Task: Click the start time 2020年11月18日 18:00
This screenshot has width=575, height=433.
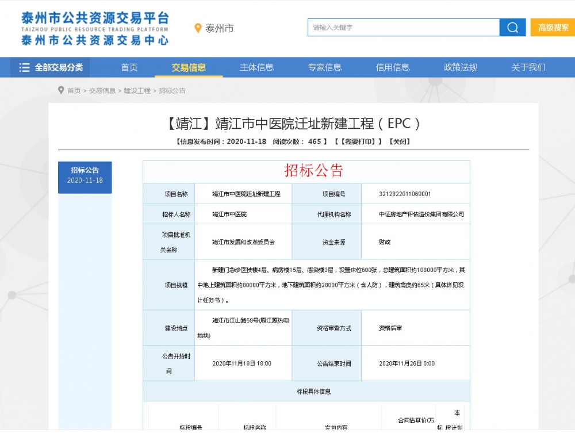Action: 241,363
